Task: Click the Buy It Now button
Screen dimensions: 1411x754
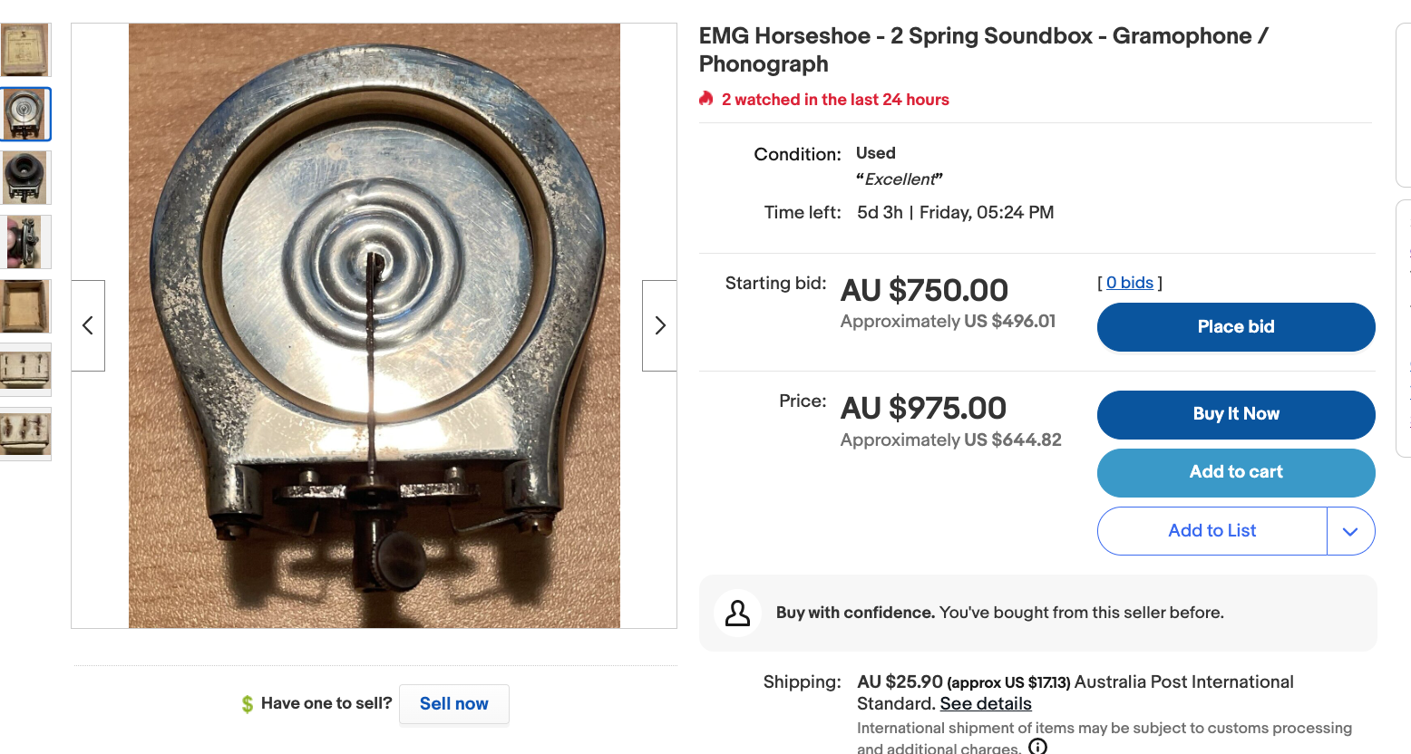Action: [x=1235, y=414]
